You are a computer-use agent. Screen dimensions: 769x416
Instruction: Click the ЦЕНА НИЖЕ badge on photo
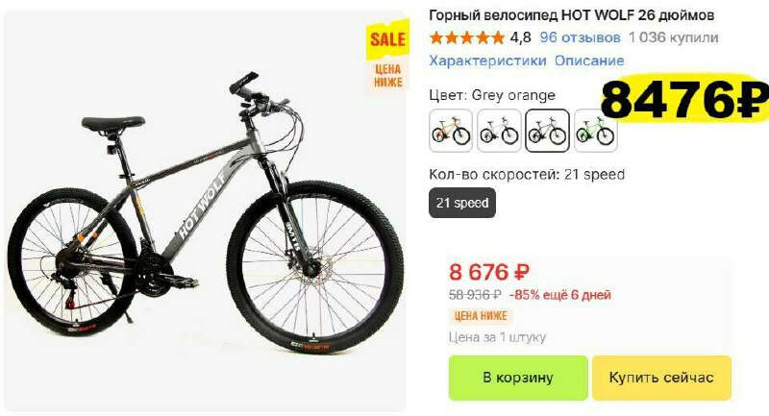click(x=388, y=76)
